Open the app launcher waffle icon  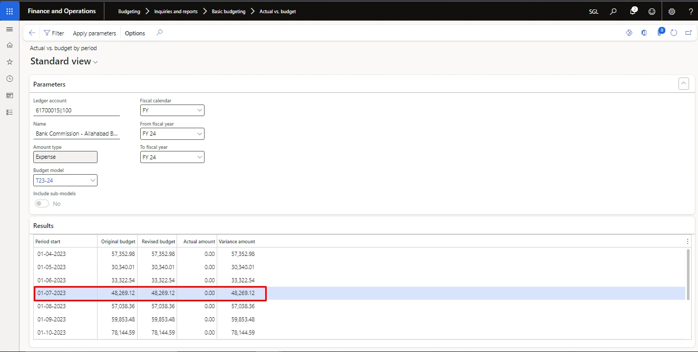(x=9, y=11)
